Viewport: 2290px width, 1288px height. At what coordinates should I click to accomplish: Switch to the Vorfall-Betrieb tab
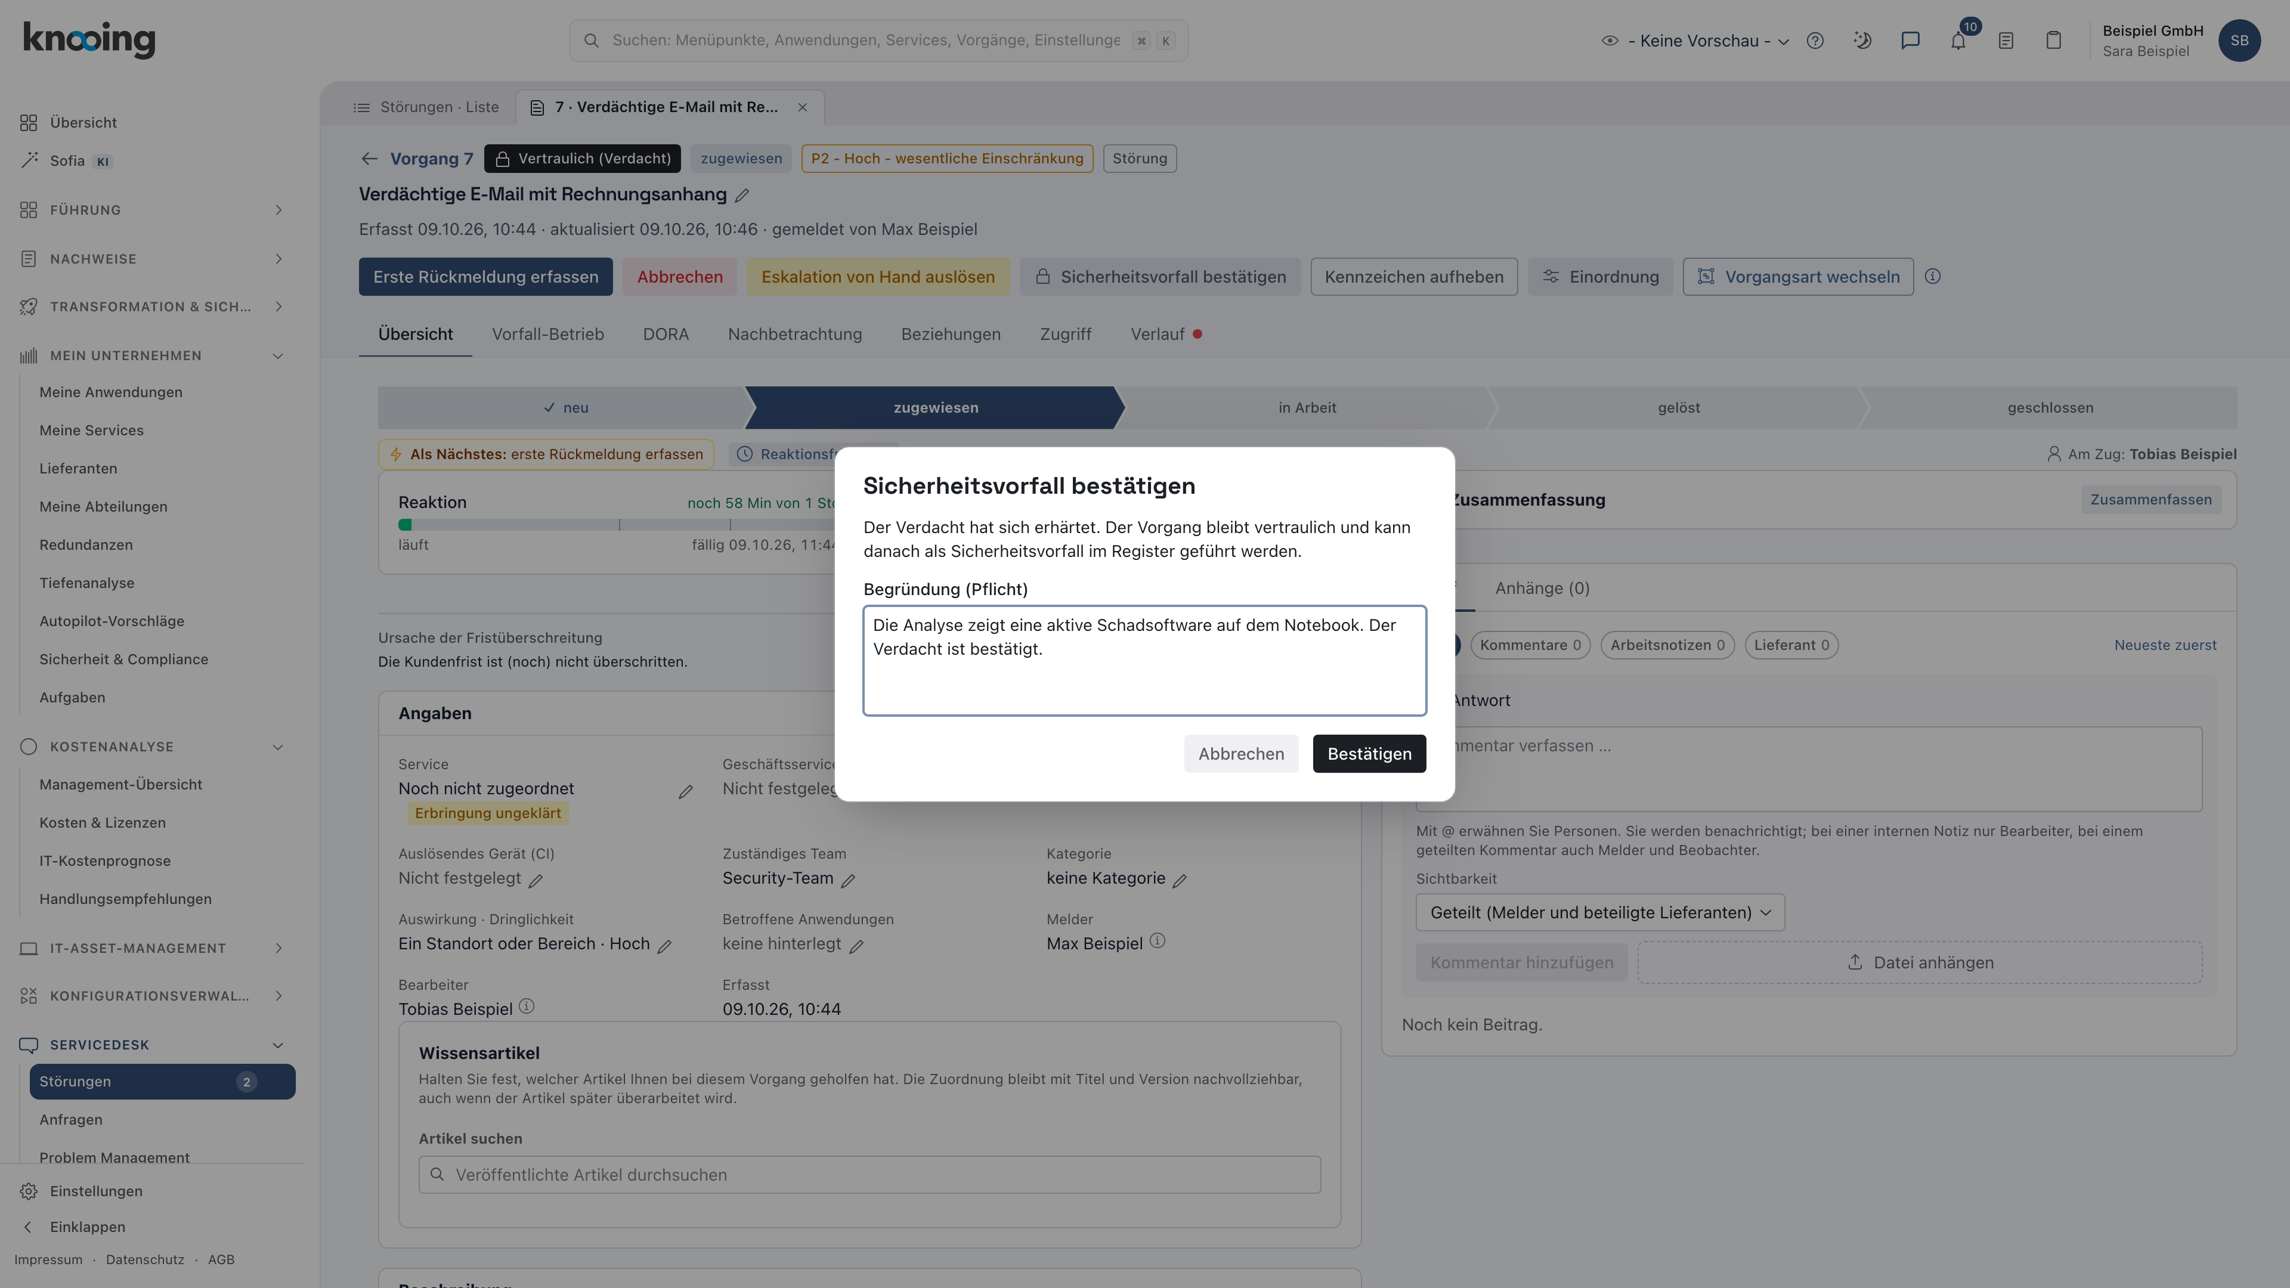point(547,334)
